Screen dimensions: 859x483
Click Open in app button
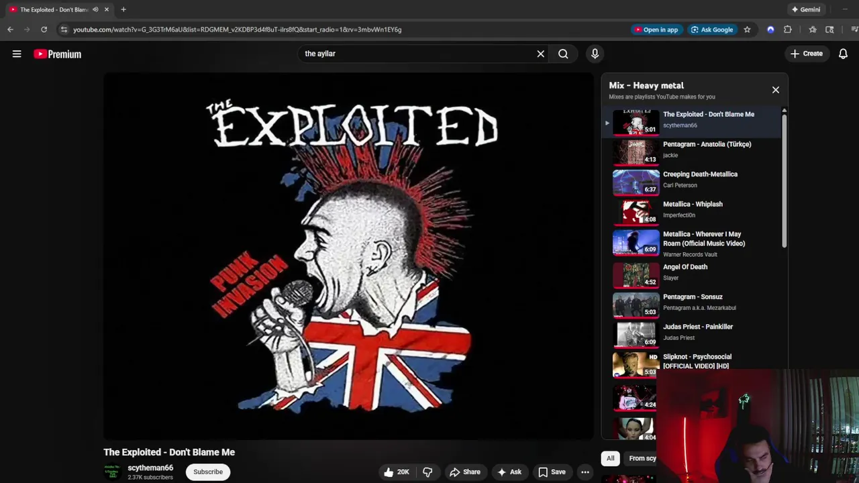656,30
